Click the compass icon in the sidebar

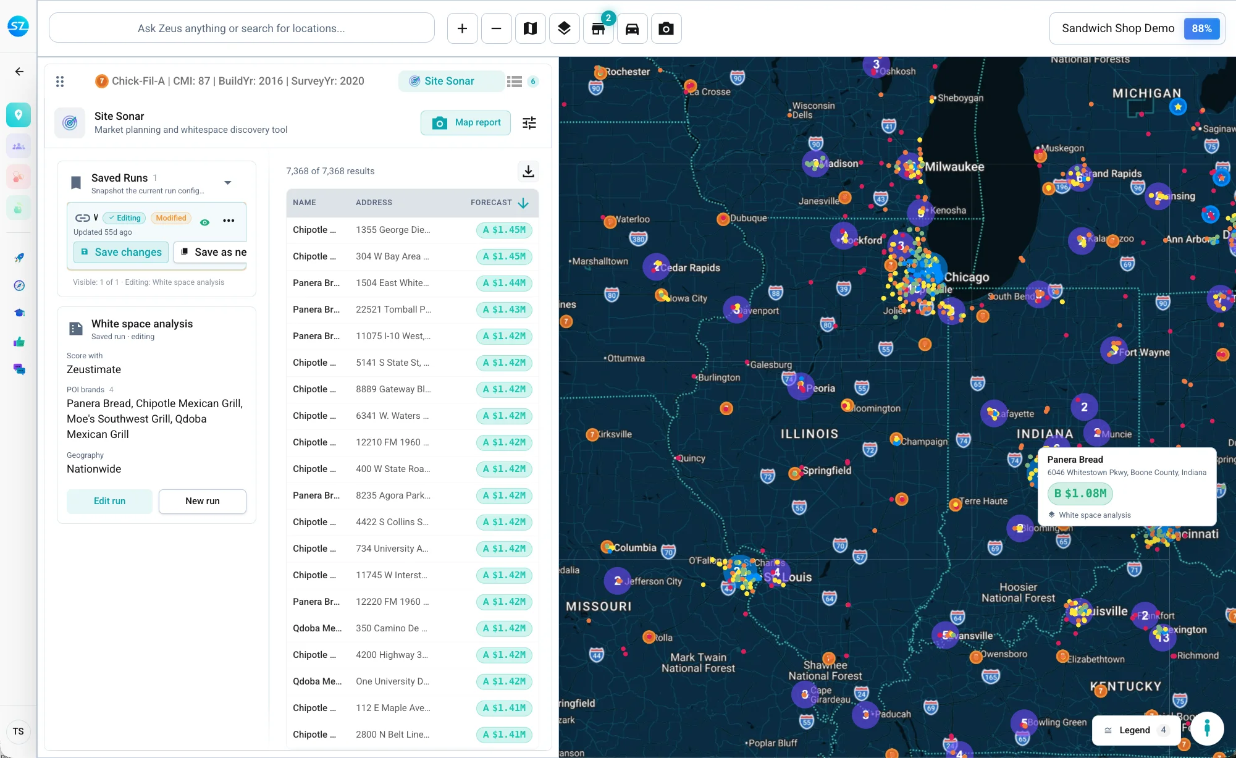(19, 285)
